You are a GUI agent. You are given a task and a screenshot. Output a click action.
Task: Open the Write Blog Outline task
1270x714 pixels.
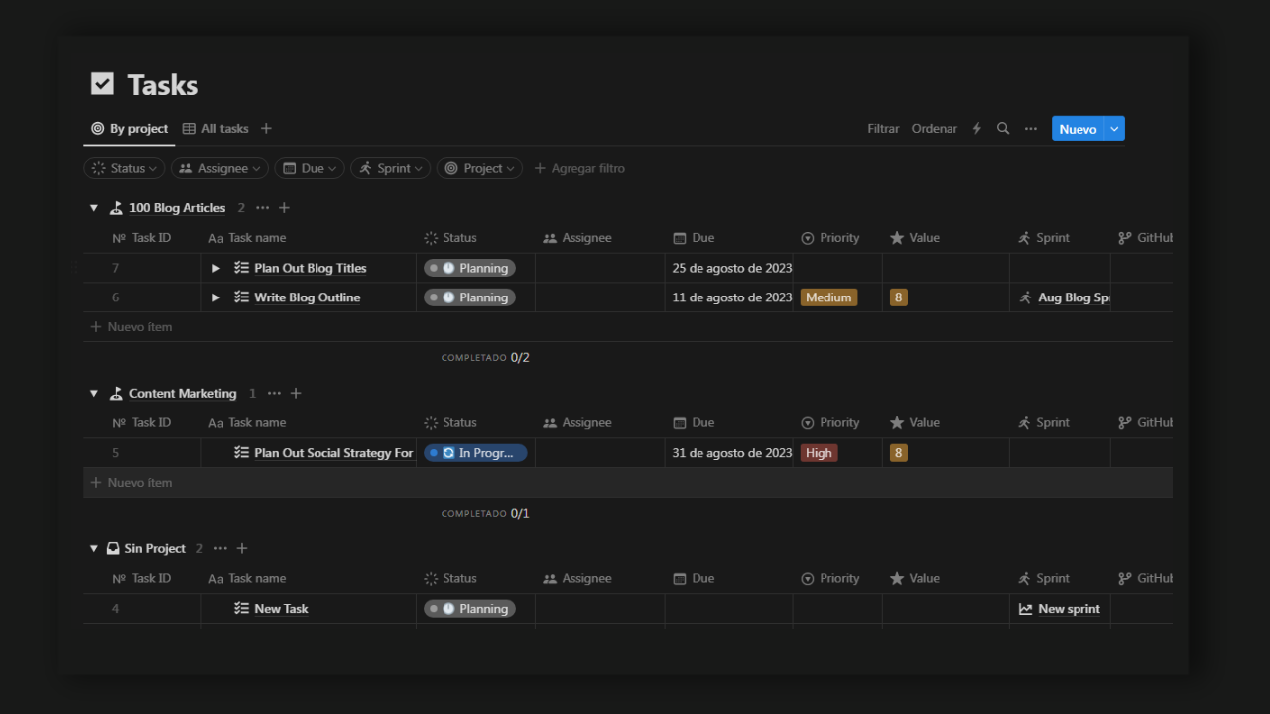click(307, 297)
